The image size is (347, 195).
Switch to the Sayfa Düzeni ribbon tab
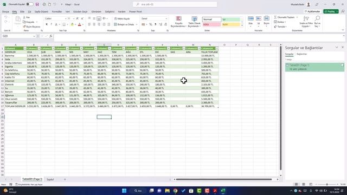pyautogui.click(x=41, y=11)
